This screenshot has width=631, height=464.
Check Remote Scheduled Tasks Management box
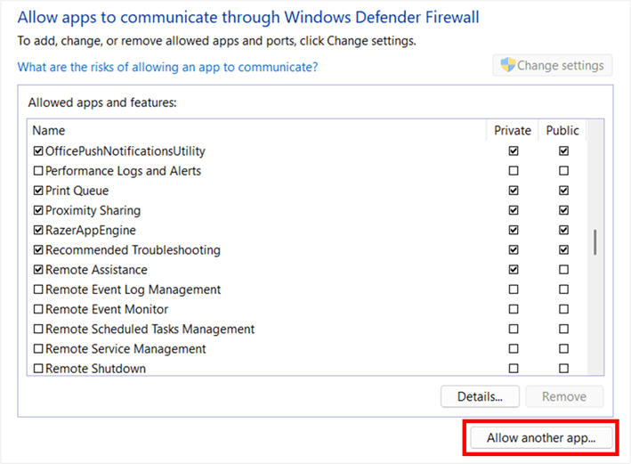38,330
